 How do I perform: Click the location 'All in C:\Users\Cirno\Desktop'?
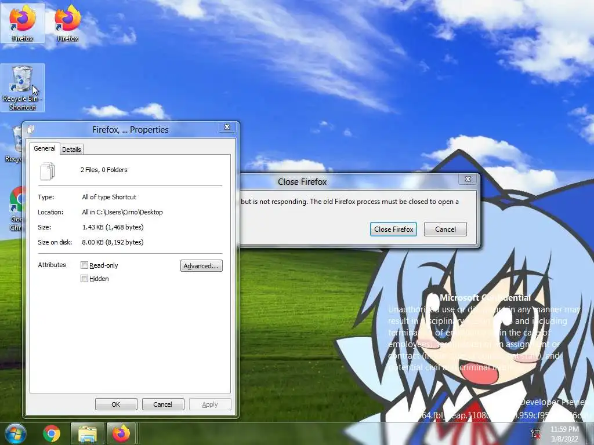(122, 212)
